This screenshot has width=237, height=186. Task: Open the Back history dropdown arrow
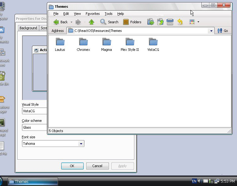pyautogui.click(x=71, y=22)
